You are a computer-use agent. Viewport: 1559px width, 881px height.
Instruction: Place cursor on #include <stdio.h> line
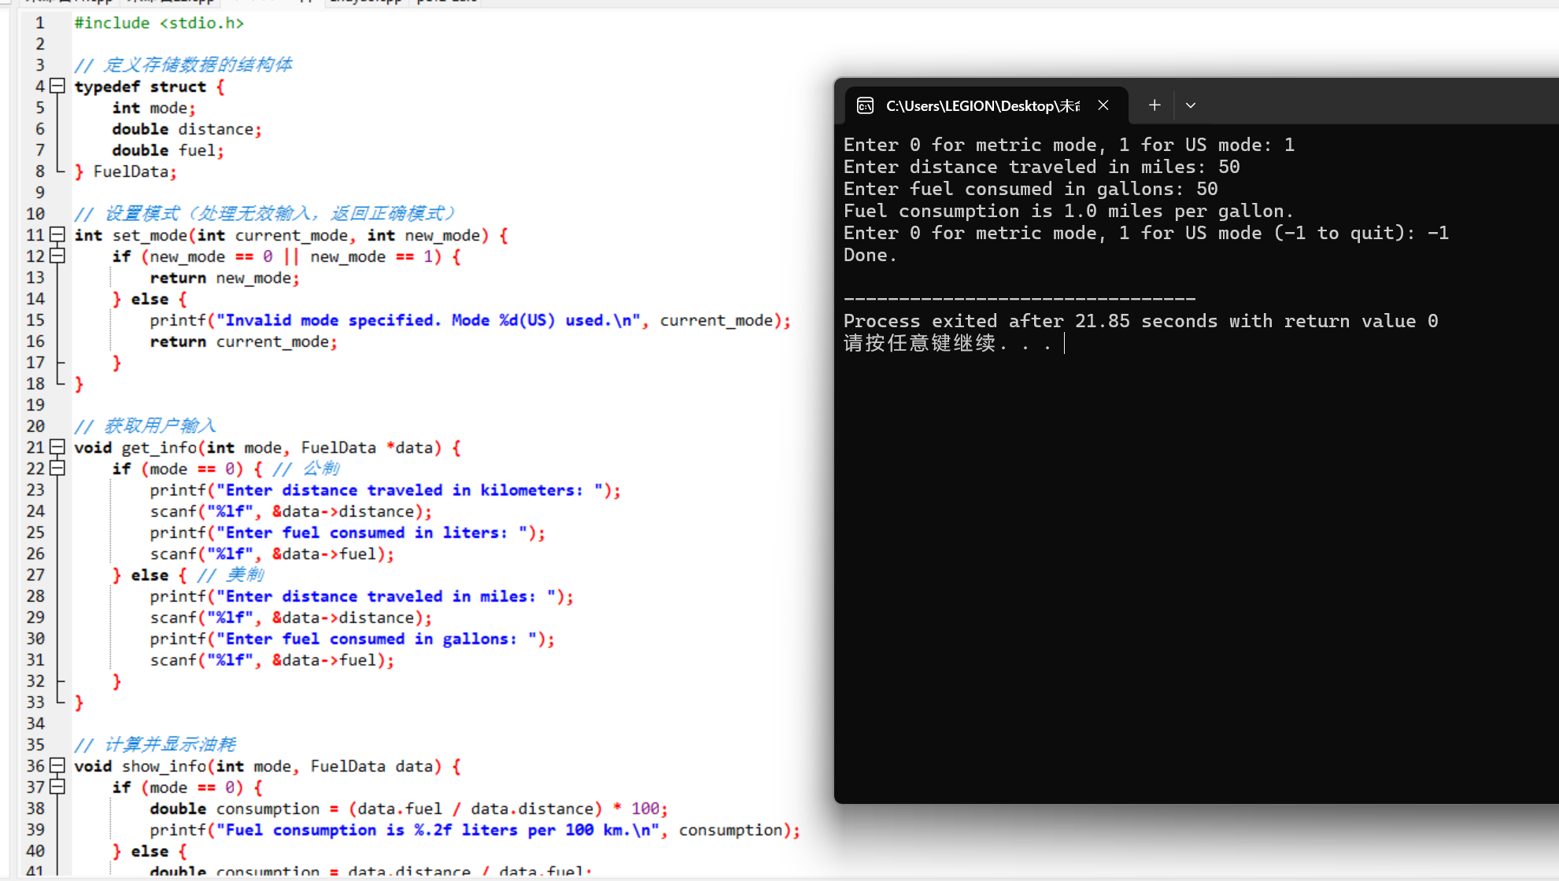159,23
